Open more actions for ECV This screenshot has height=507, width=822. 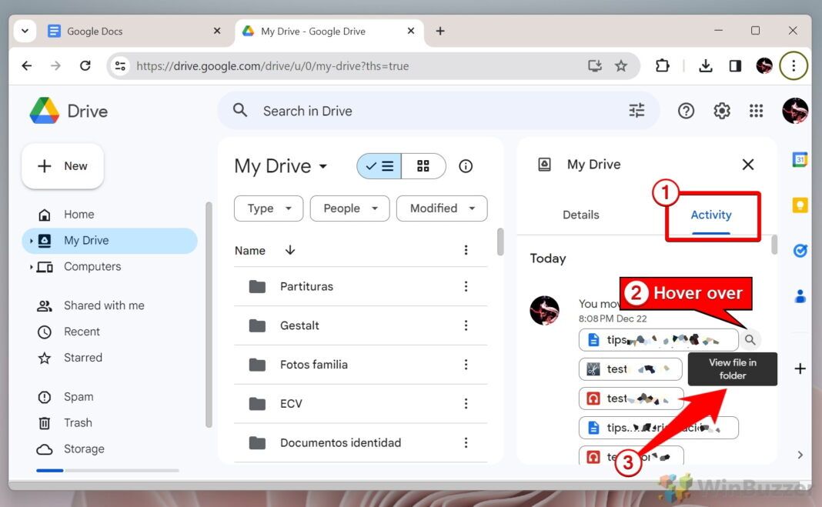point(466,404)
